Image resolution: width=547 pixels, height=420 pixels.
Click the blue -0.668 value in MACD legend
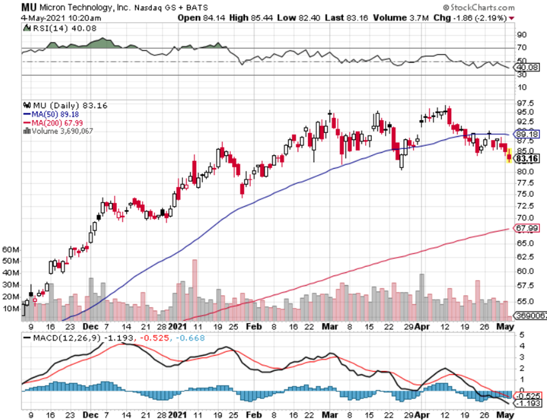click(191, 338)
